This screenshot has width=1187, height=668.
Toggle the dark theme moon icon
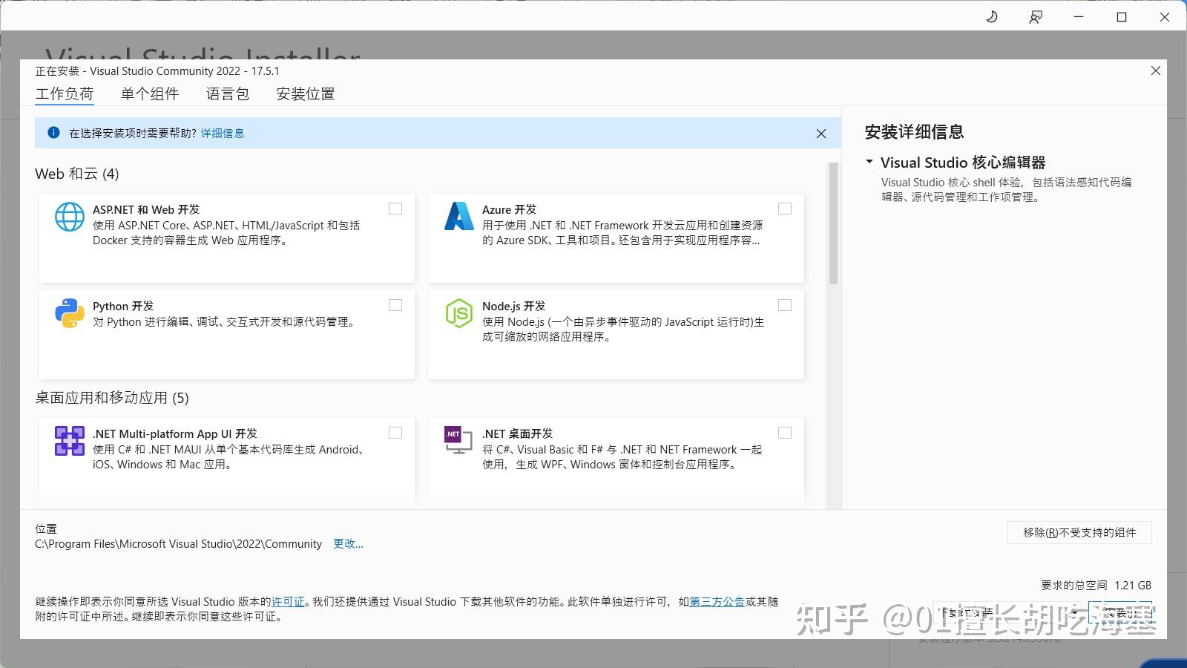992,16
